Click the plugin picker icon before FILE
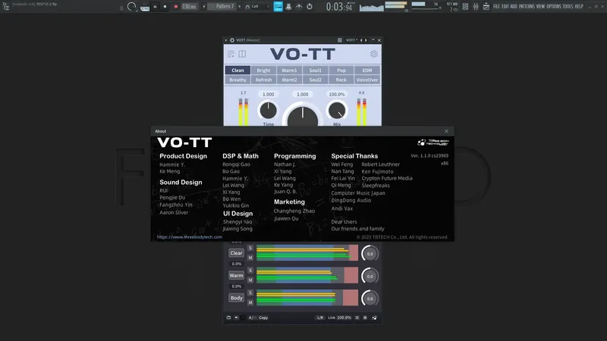607x341 pixels. click(486, 7)
